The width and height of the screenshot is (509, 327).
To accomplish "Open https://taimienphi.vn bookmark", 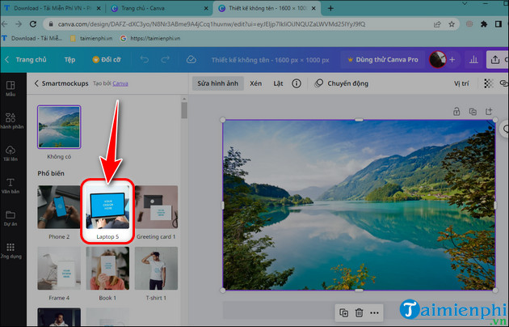I will click(150, 38).
